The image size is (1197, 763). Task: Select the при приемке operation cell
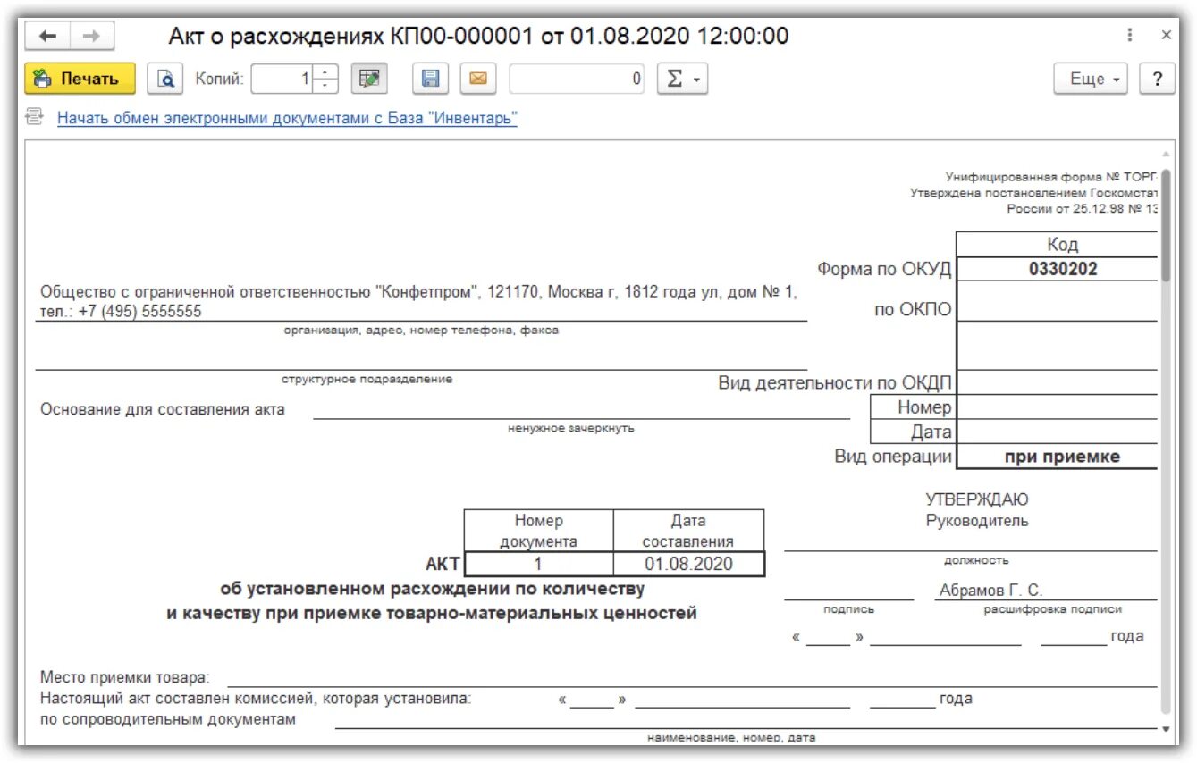(x=1058, y=457)
